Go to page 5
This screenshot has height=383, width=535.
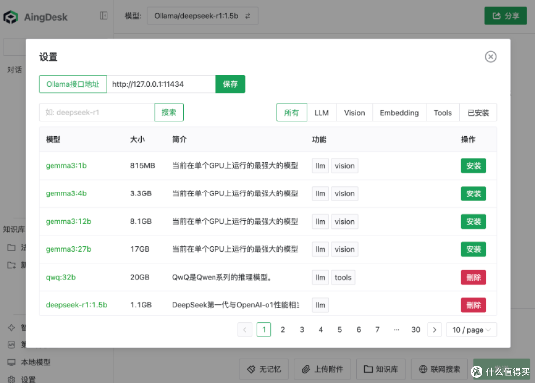(340, 330)
